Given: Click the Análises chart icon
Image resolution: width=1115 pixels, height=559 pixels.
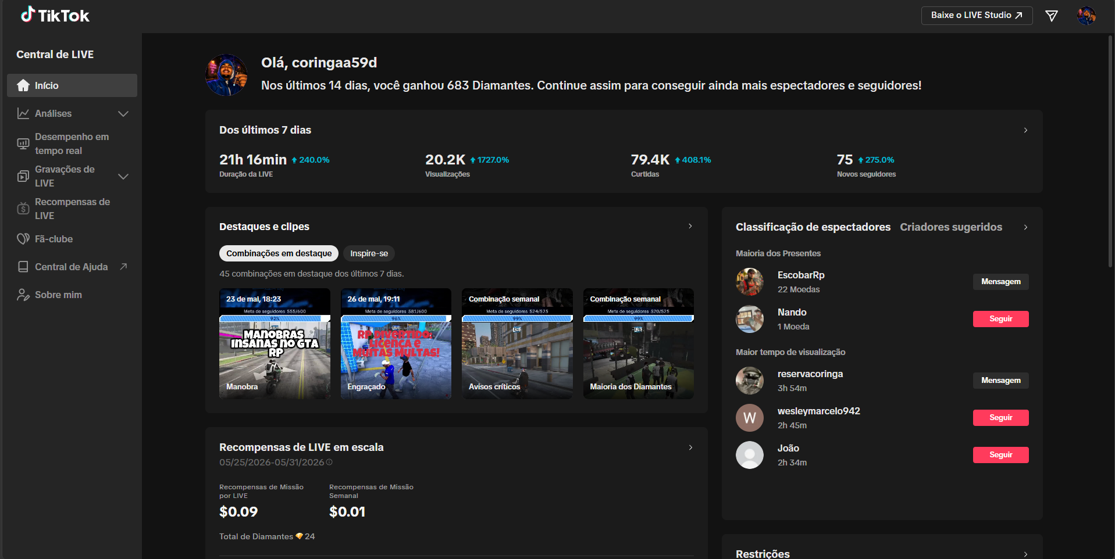Looking at the screenshot, I should [23, 113].
